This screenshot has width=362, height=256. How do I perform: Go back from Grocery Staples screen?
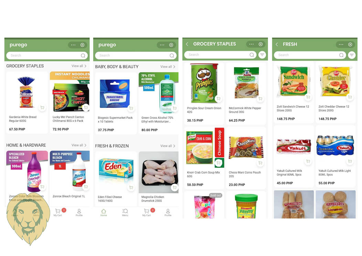click(187, 44)
